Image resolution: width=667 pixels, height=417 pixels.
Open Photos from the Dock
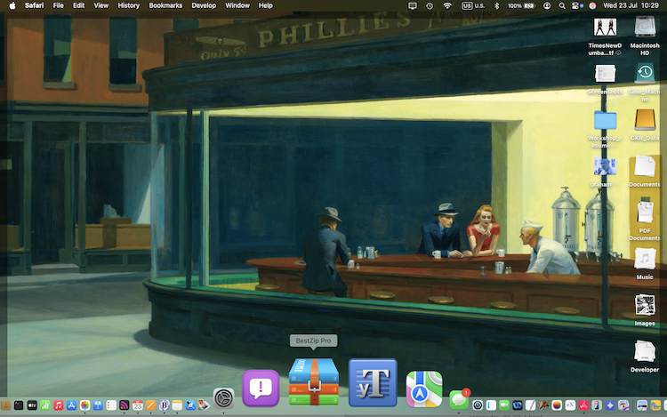(x=84, y=405)
